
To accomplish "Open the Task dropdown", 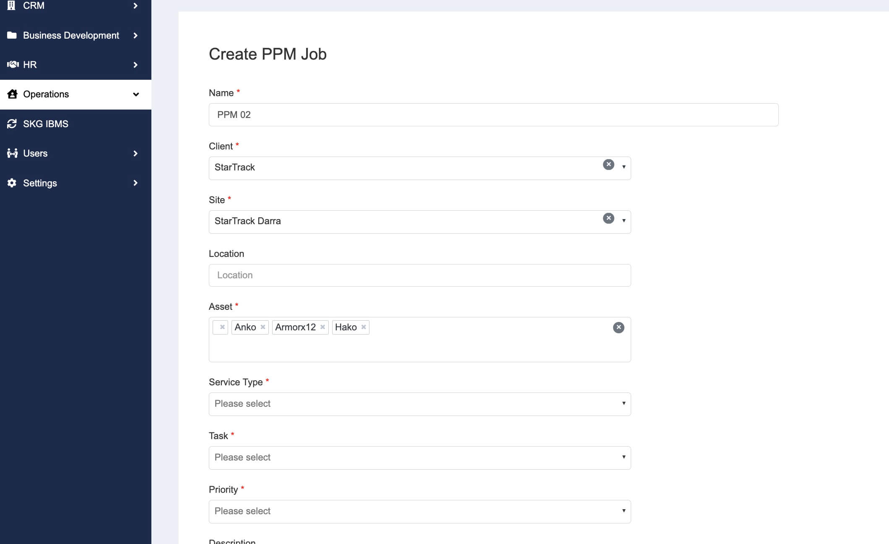I will coord(420,458).
